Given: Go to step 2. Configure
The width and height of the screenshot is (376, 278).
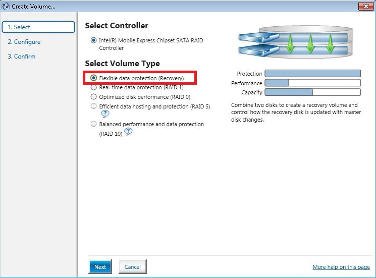Looking at the screenshot, I should click(x=24, y=42).
